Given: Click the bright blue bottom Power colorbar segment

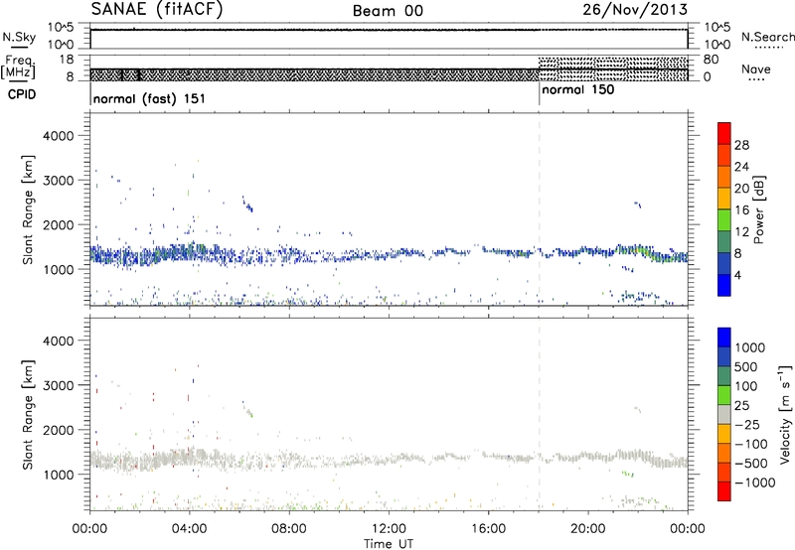Looking at the screenshot, I should [x=724, y=285].
